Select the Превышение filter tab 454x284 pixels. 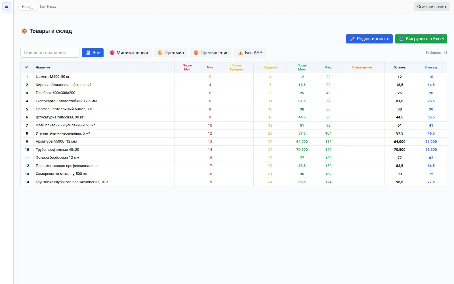point(211,53)
